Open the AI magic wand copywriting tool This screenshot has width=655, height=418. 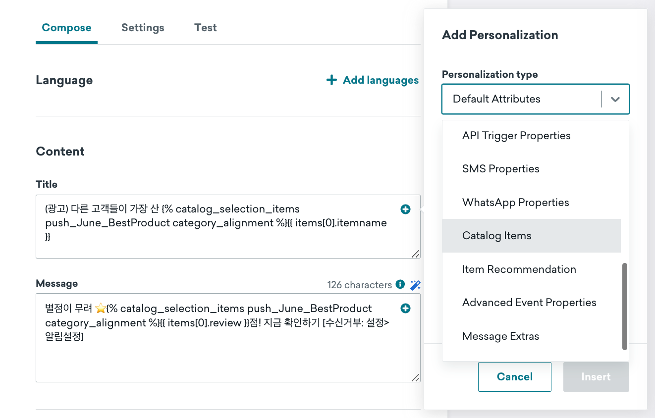(x=415, y=285)
